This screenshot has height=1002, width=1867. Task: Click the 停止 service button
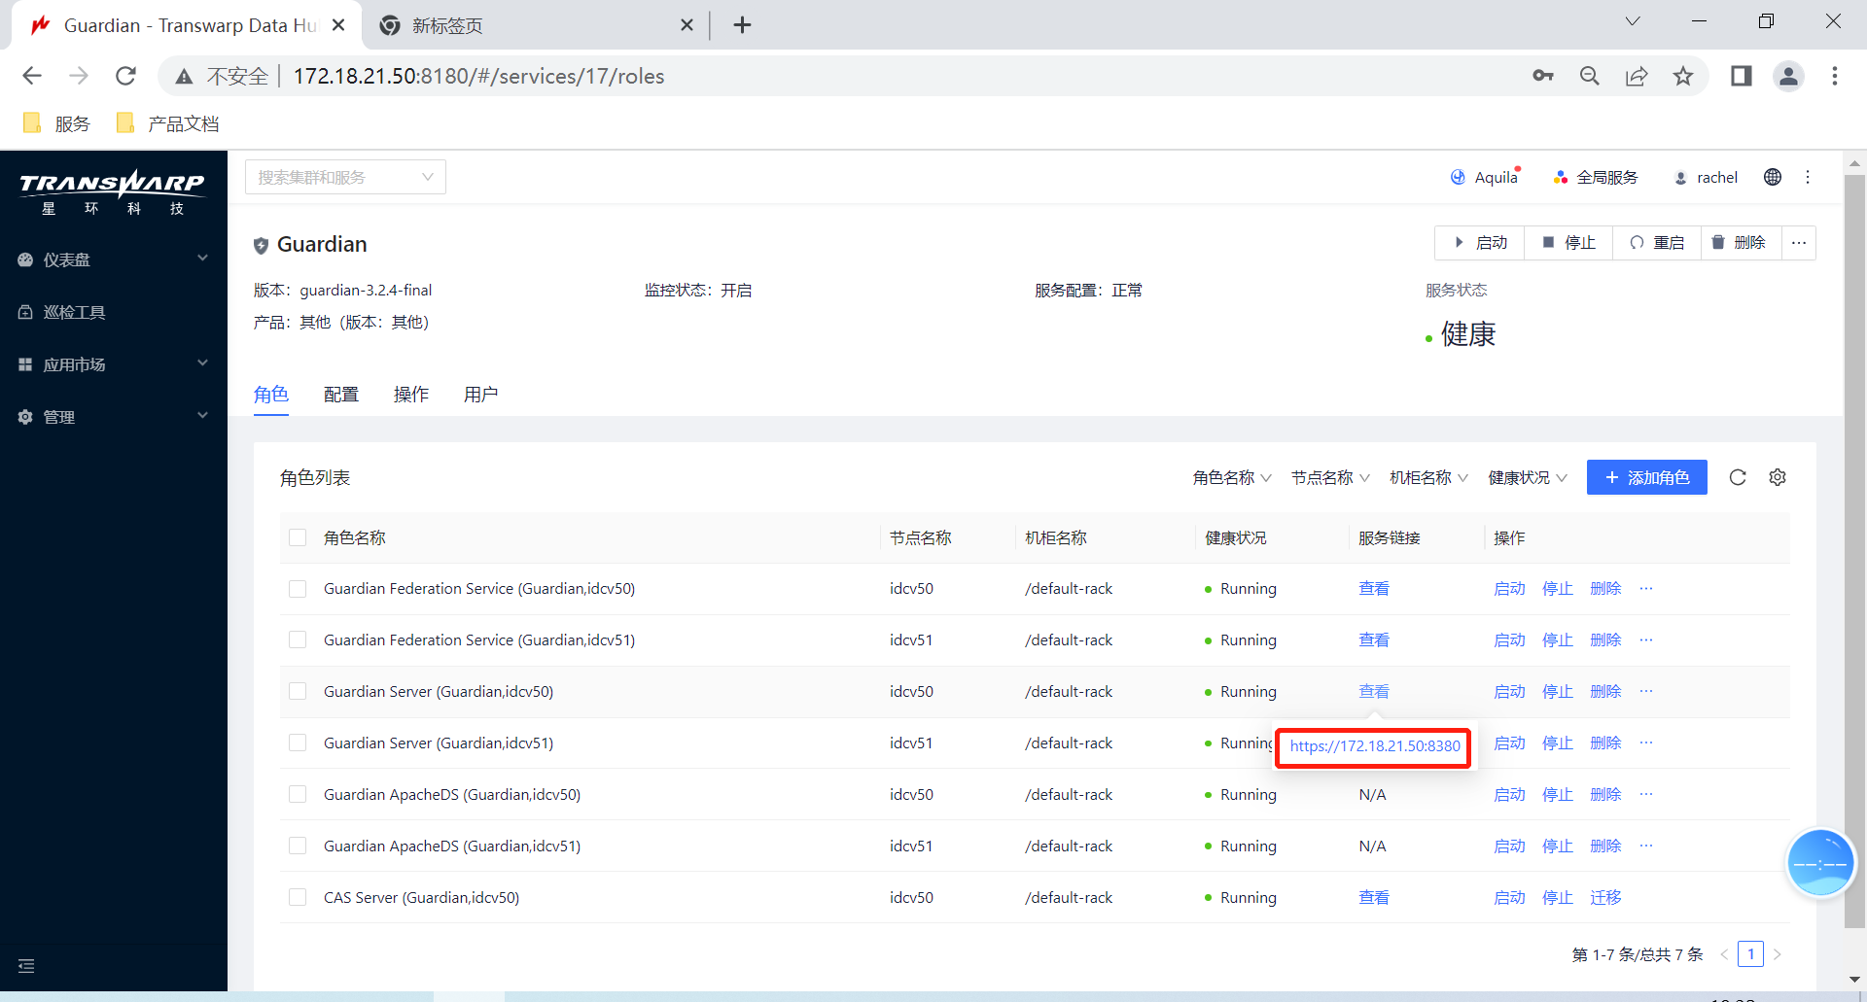click(x=1568, y=243)
